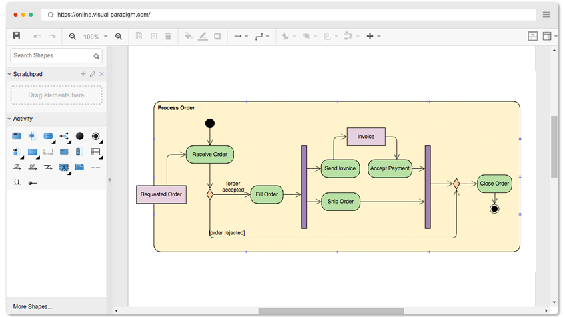The height and width of the screenshot is (317, 565).
Task: Click the Delete trash icon
Action: (168, 36)
